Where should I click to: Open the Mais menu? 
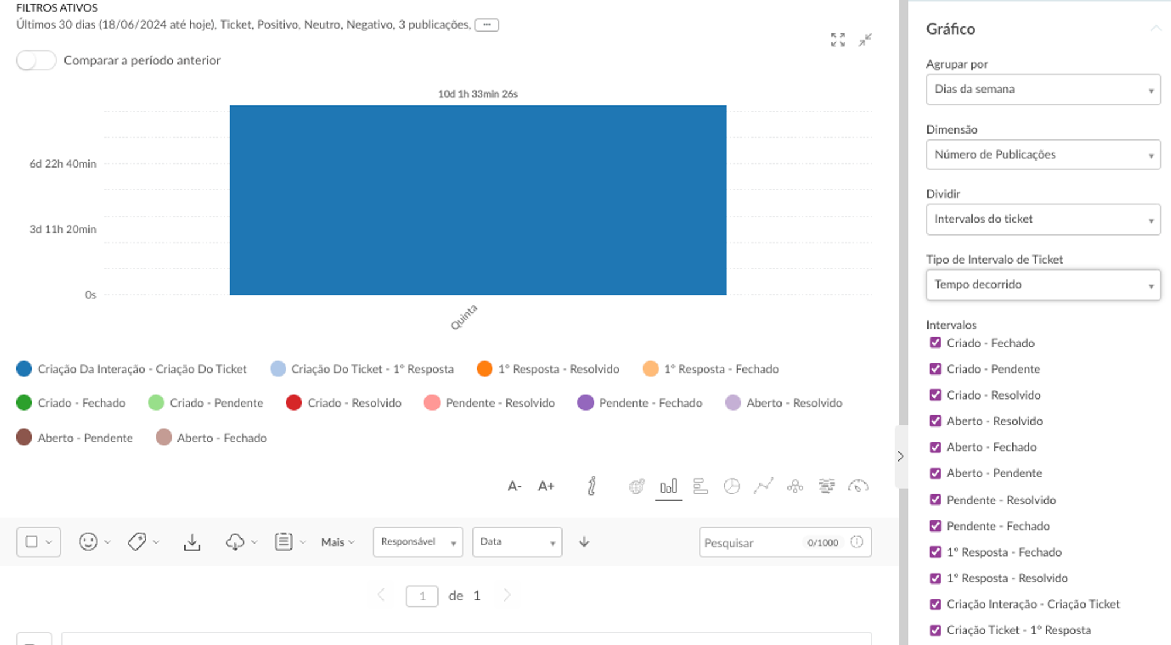click(338, 542)
